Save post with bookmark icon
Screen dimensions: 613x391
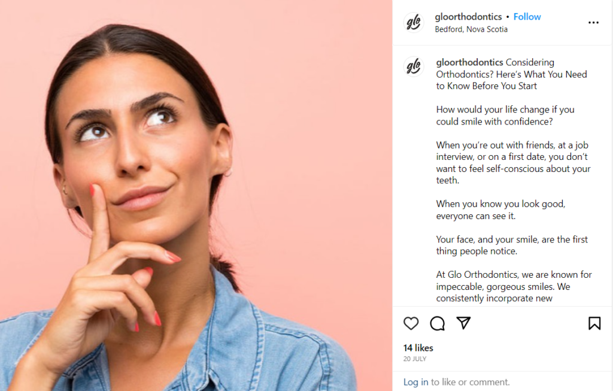click(594, 323)
